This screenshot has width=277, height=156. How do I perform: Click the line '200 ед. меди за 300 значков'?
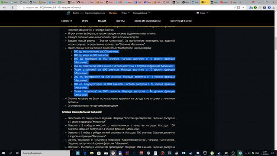point(91,55)
